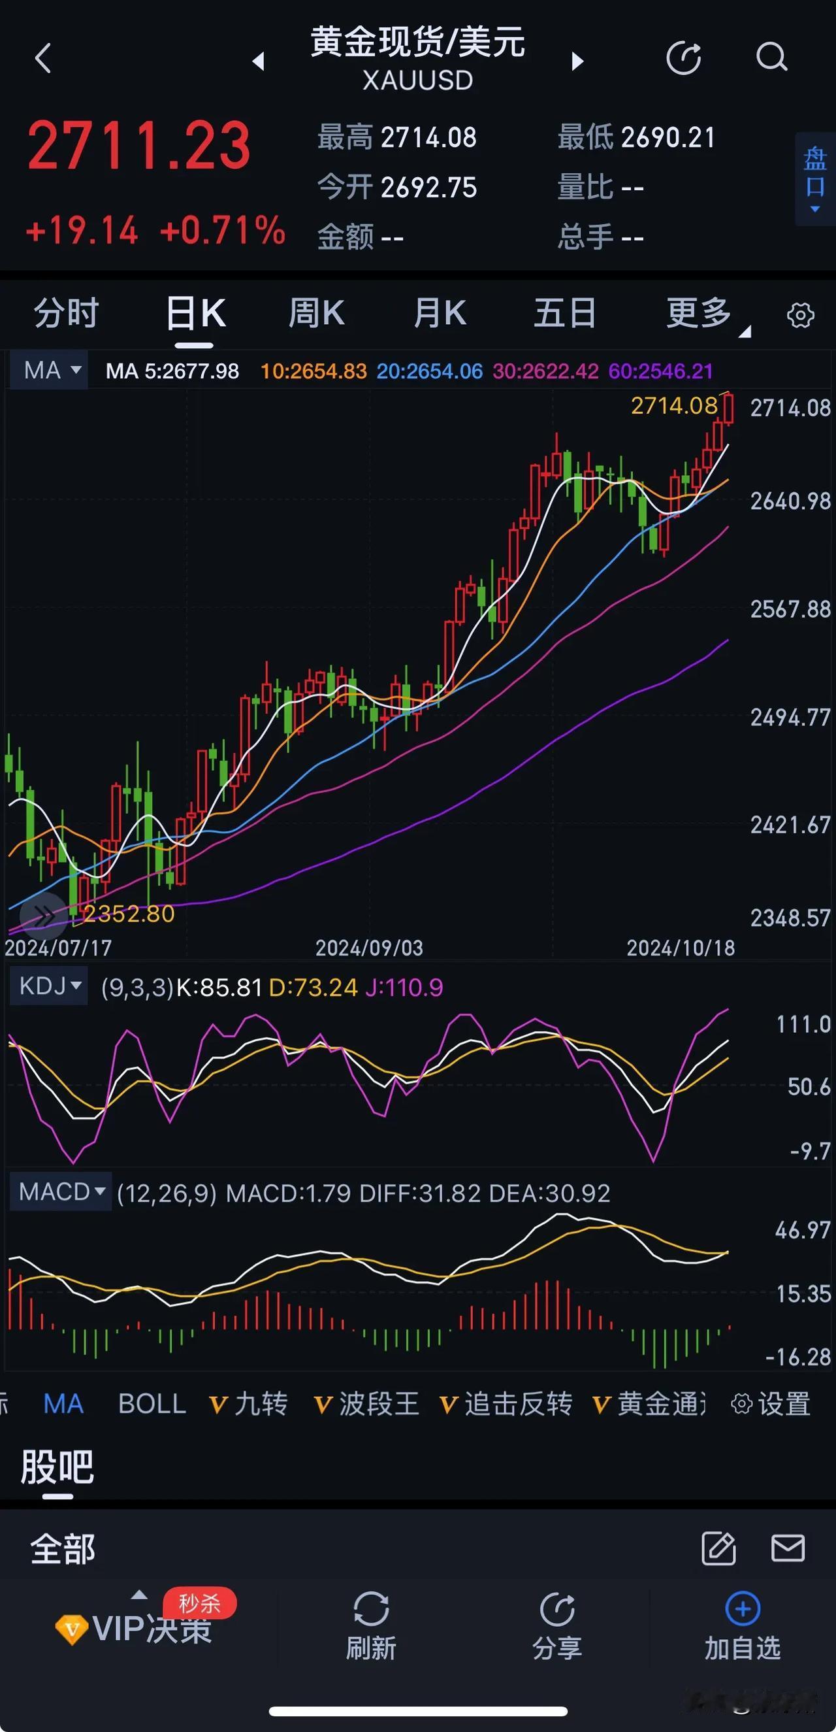The width and height of the screenshot is (836, 1732).
Task: Tap MA 5:2677.98 label
Action: pyautogui.click(x=172, y=371)
